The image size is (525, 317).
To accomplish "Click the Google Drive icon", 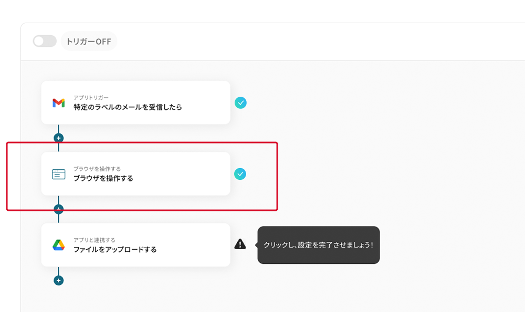I will [x=58, y=245].
